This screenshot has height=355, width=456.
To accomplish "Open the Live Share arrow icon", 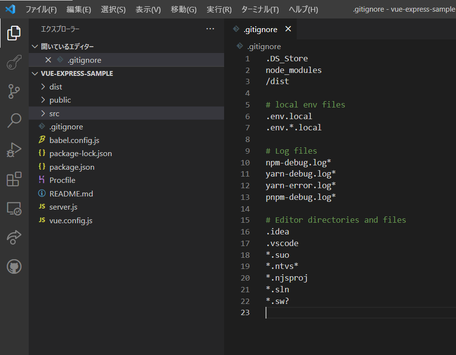I will click(14, 237).
